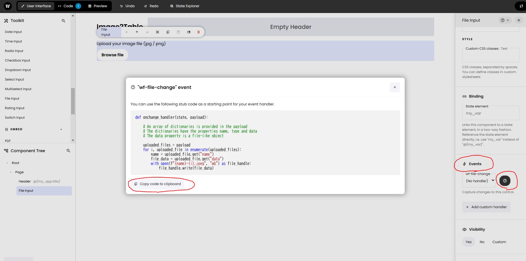This screenshot has width=526, height=261.
Task: Click the scissors cut icon in component toolbar
Action: [x=157, y=32]
